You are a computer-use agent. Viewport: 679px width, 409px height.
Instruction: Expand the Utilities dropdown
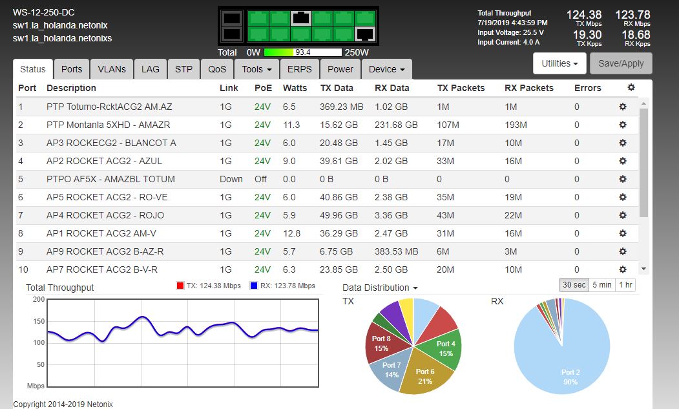(559, 63)
